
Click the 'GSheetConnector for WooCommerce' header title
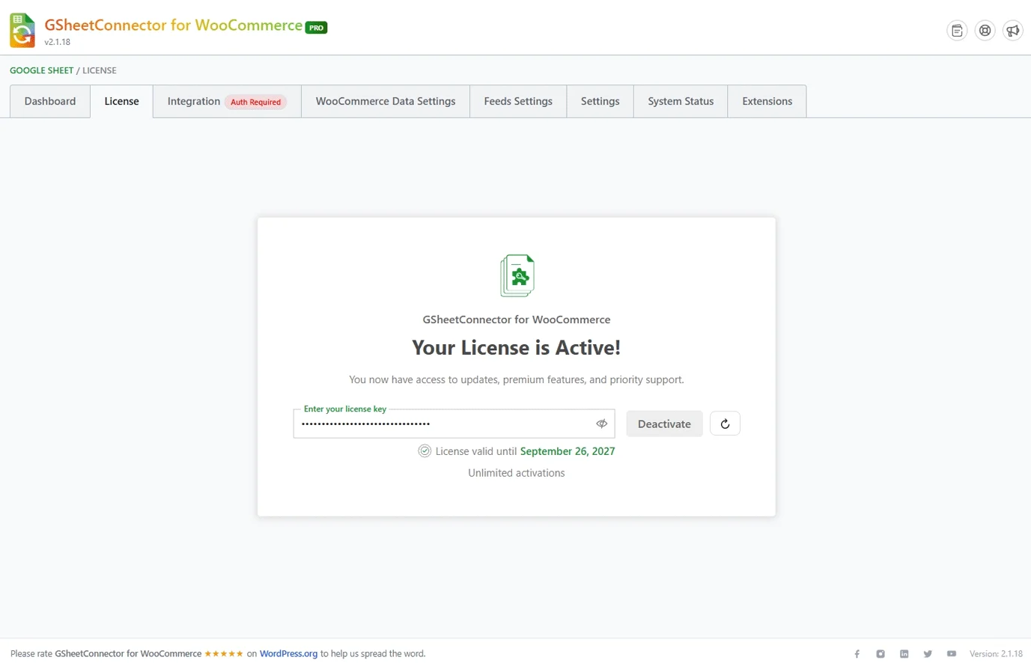tap(174, 25)
